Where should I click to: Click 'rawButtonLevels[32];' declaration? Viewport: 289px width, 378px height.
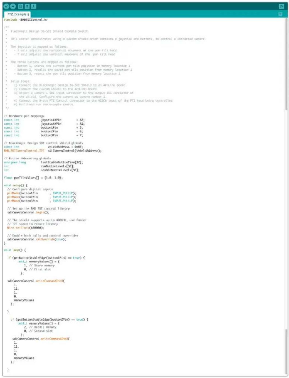tap(57, 166)
